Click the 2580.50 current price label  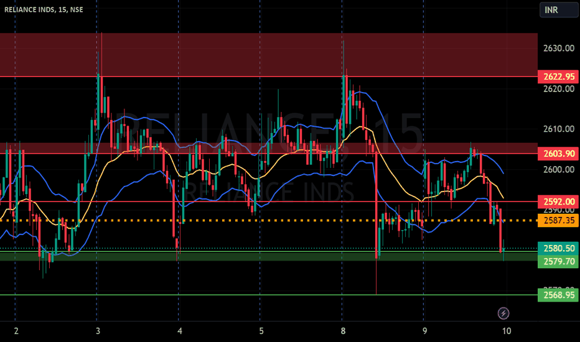coord(558,249)
